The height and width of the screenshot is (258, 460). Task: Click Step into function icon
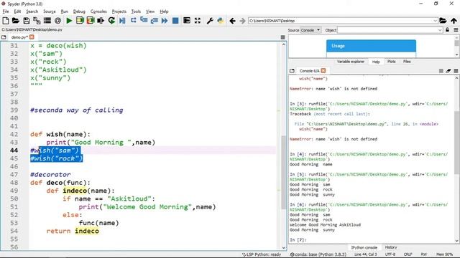144,21
